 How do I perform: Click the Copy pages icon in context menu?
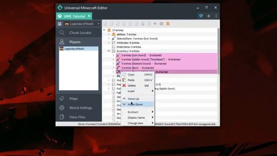tap(124, 75)
